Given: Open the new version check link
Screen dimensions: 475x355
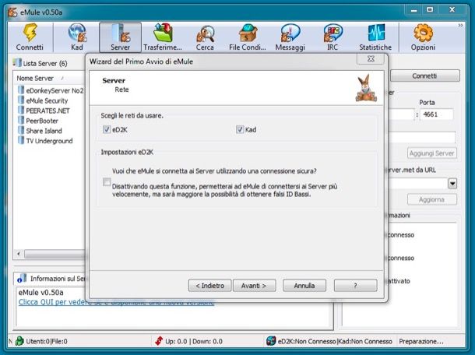Looking at the screenshot, I should tap(116, 302).
